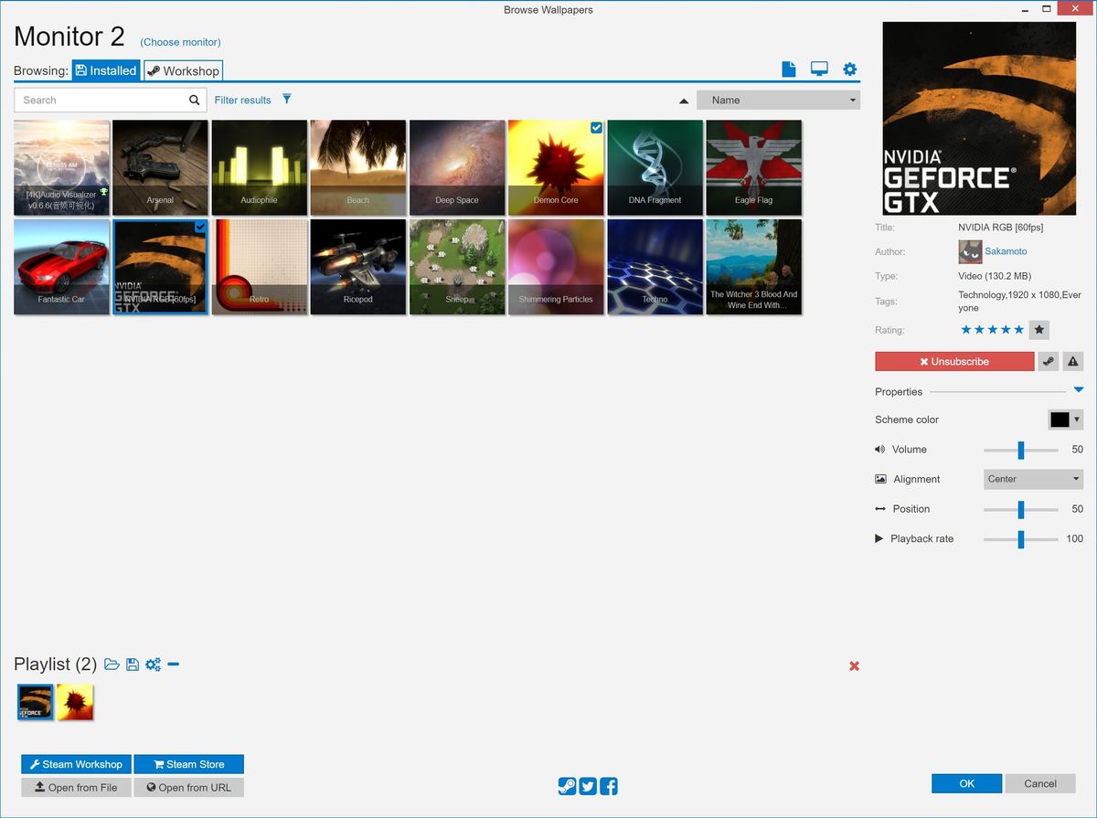Select the Audiophile wallpaper
The height and width of the screenshot is (818, 1097).
[x=260, y=168]
